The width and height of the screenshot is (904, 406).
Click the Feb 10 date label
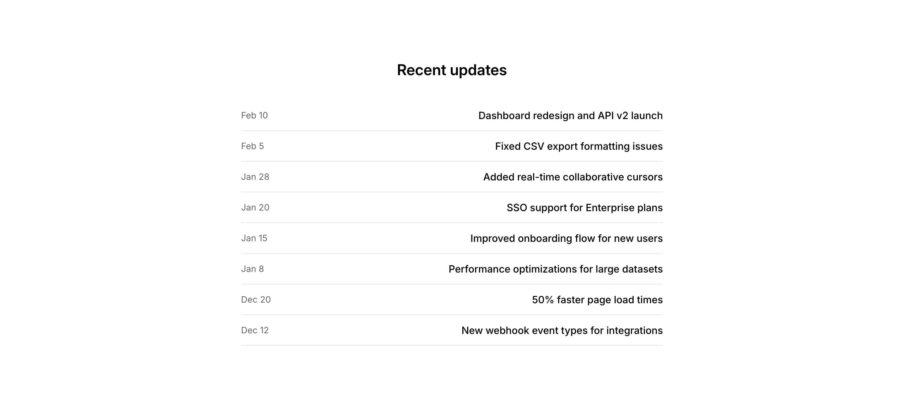pos(255,116)
